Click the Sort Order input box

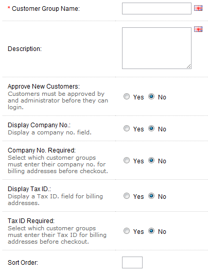click(x=132, y=262)
